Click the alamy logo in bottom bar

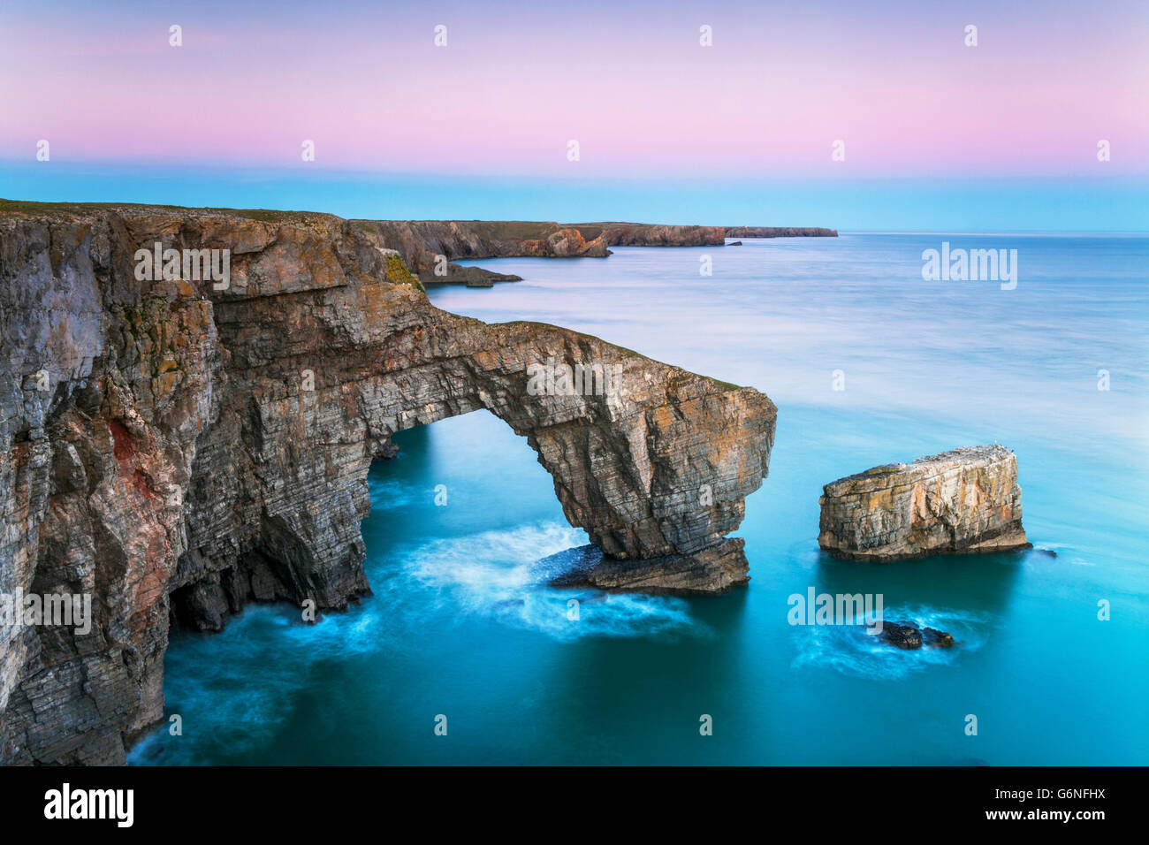[89, 805]
